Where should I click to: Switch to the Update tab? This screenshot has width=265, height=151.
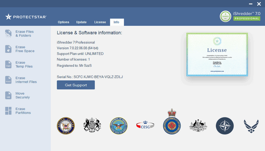point(81,22)
